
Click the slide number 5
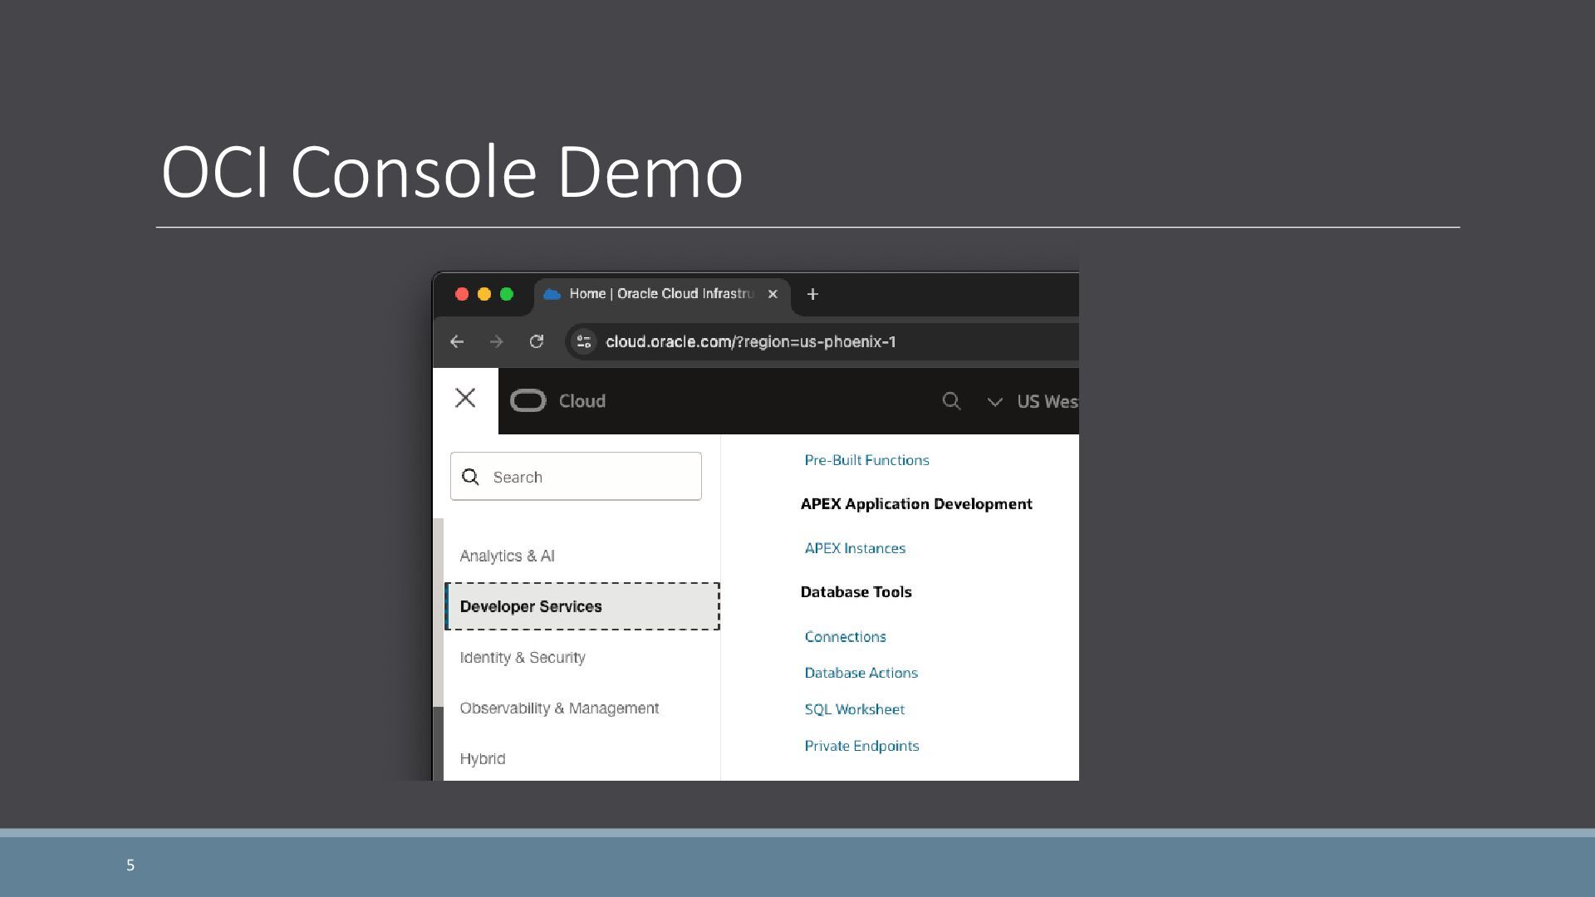point(130,865)
